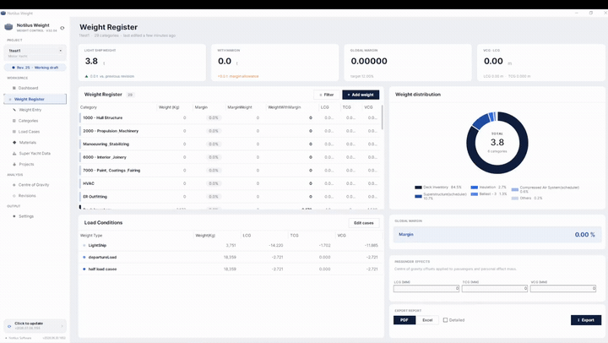This screenshot has width=608, height=343.
Task: Click the Weight Register sidebar icon
Action: tap(10, 100)
